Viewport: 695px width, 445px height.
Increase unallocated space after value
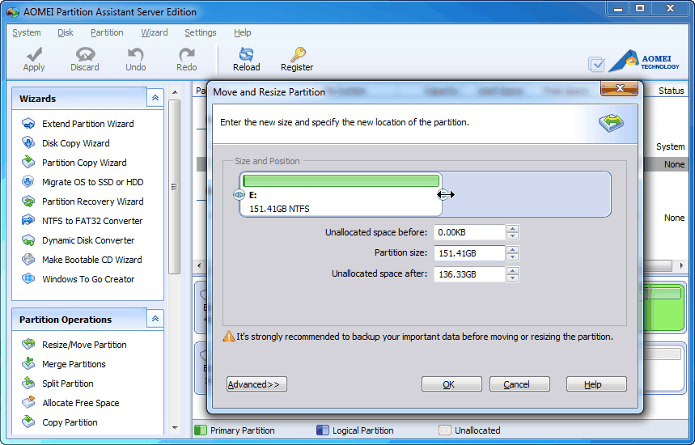pyautogui.click(x=513, y=270)
